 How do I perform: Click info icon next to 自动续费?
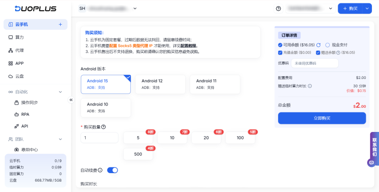100,170
